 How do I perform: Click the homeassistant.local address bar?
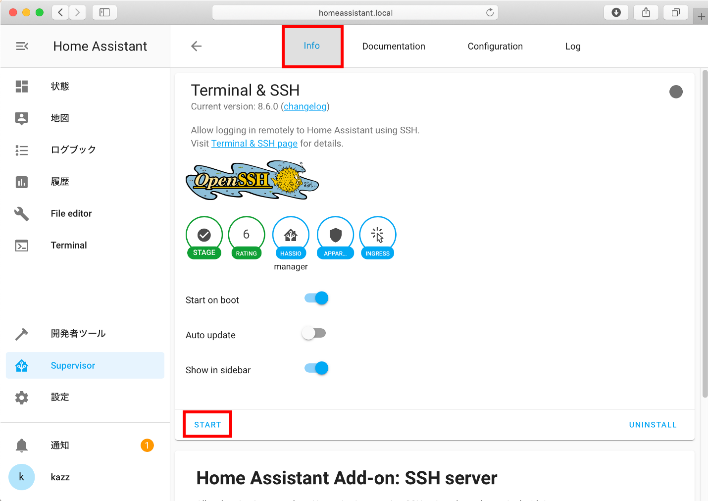click(355, 12)
